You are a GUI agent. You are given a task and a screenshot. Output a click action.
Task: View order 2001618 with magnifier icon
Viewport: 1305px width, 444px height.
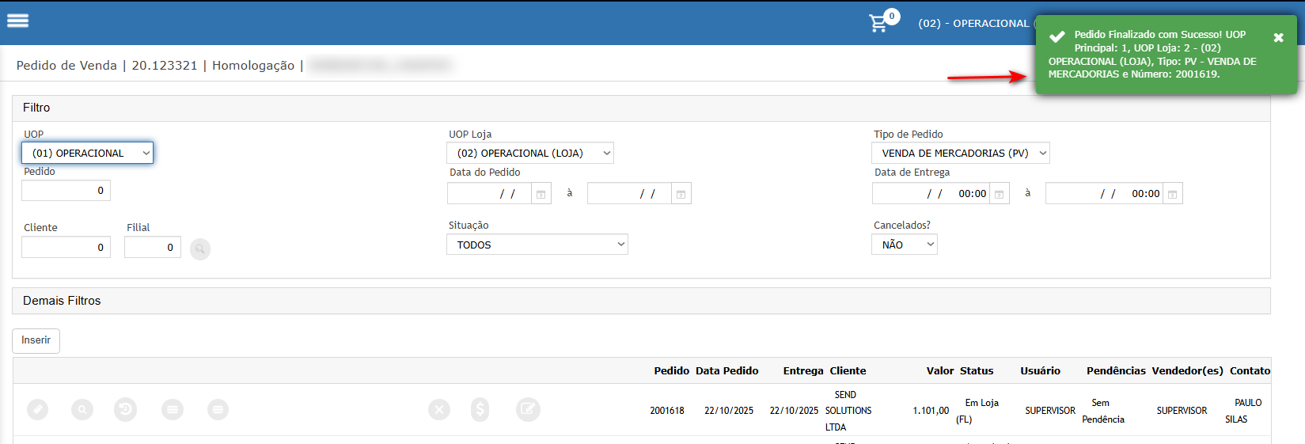click(x=82, y=409)
